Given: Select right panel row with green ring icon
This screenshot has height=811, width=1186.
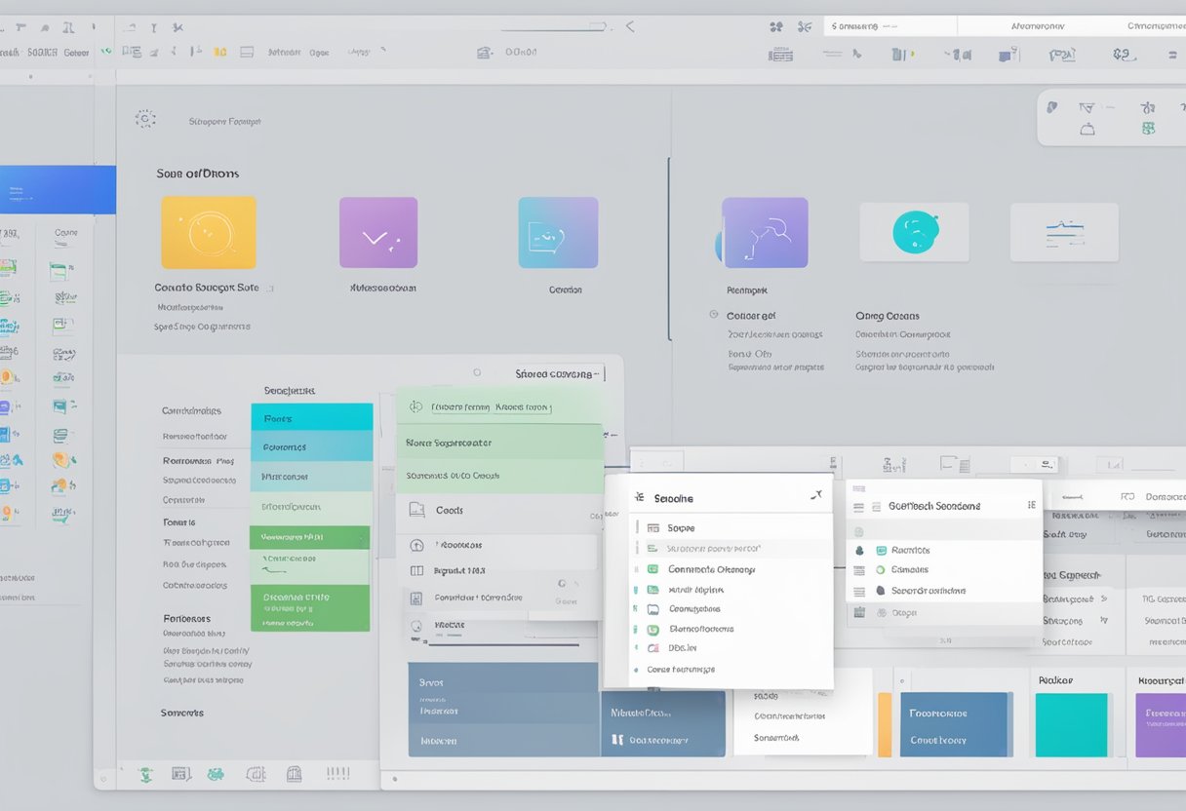Looking at the screenshot, I should pyautogui.click(x=944, y=569).
